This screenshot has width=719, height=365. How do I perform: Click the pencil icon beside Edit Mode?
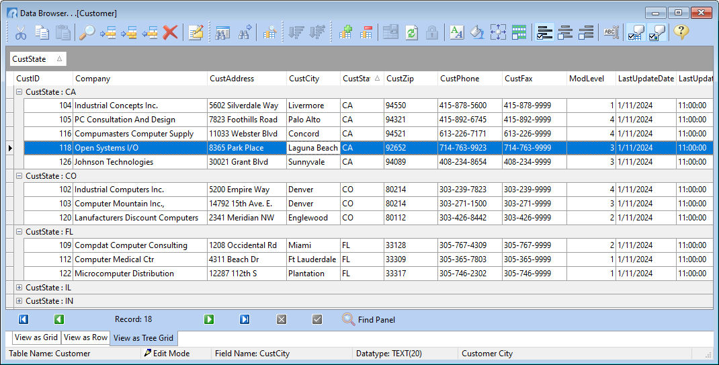[x=147, y=353]
